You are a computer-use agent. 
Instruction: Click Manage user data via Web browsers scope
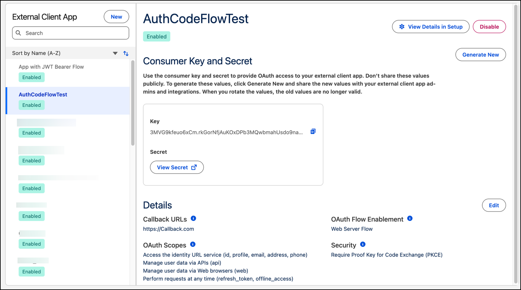point(196,271)
